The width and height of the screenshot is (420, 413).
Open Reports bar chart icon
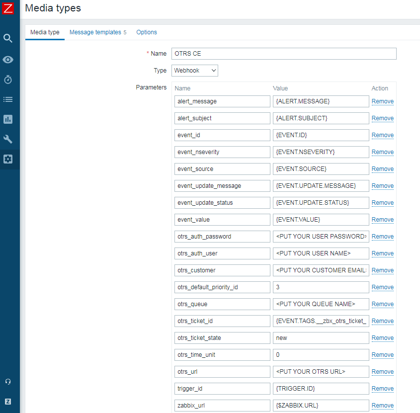(x=8, y=119)
